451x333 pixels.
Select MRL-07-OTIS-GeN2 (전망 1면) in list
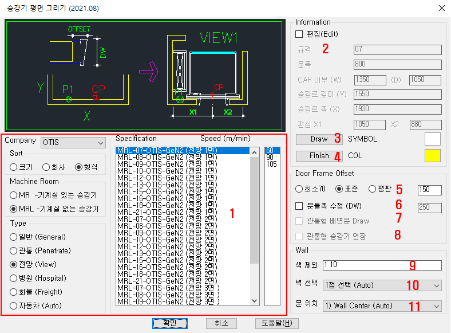click(183, 150)
